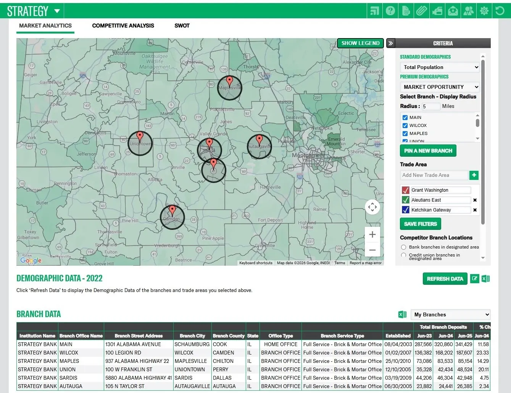Open map Keyboard shortcuts link
Viewport: 511px width, 393px height.
pyautogui.click(x=256, y=263)
